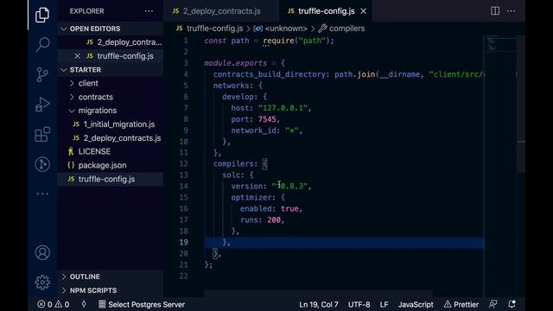Expand the contracts folder
The width and height of the screenshot is (553, 311).
tap(111, 97)
